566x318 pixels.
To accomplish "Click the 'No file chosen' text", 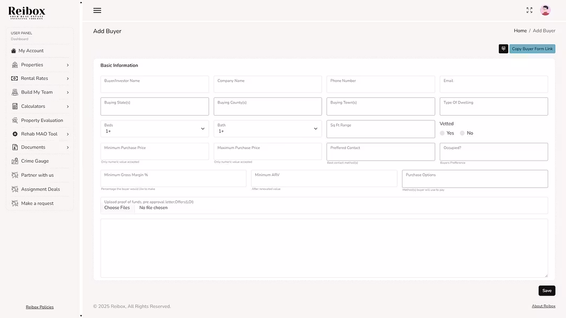I will point(154,208).
